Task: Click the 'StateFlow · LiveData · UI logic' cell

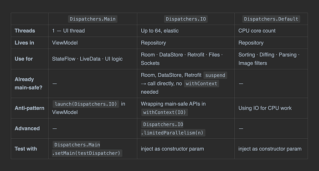Action: click(x=87, y=59)
